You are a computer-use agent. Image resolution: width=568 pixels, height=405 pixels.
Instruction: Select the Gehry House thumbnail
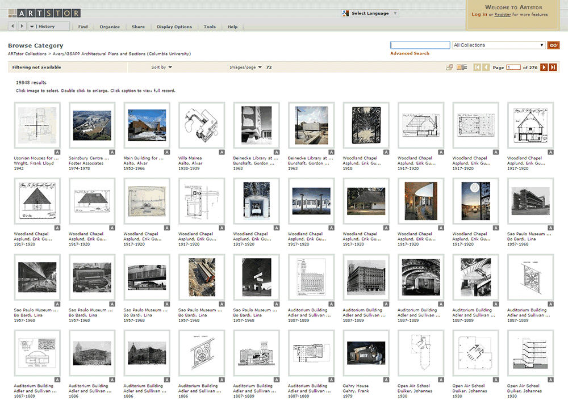point(366,353)
